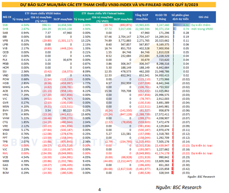
Task: Select the SSB ticker cell
Action: tap(5, 25)
